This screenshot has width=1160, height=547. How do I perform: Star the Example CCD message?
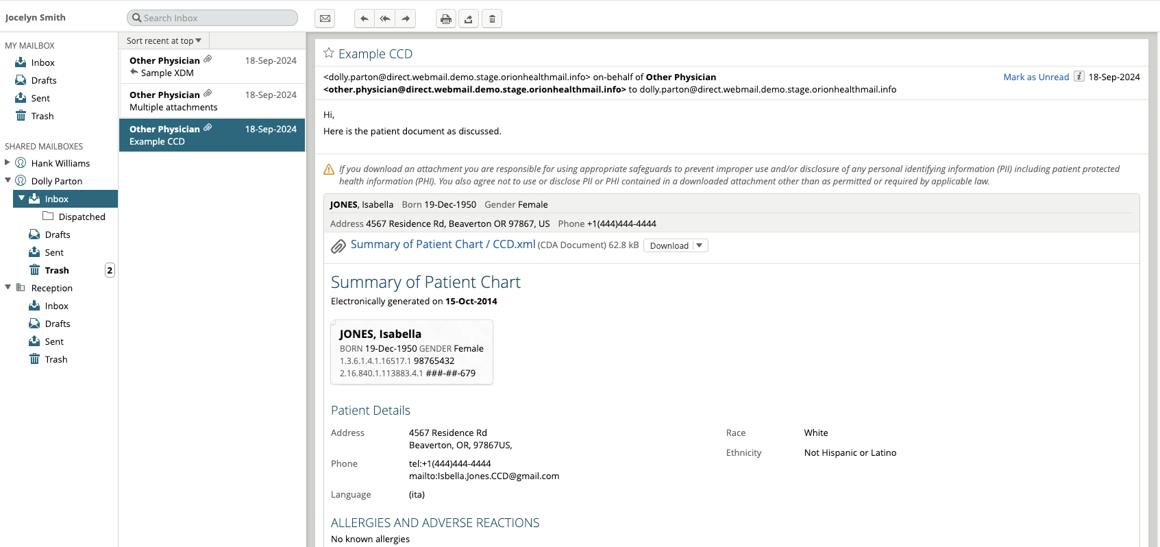point(329,53)
